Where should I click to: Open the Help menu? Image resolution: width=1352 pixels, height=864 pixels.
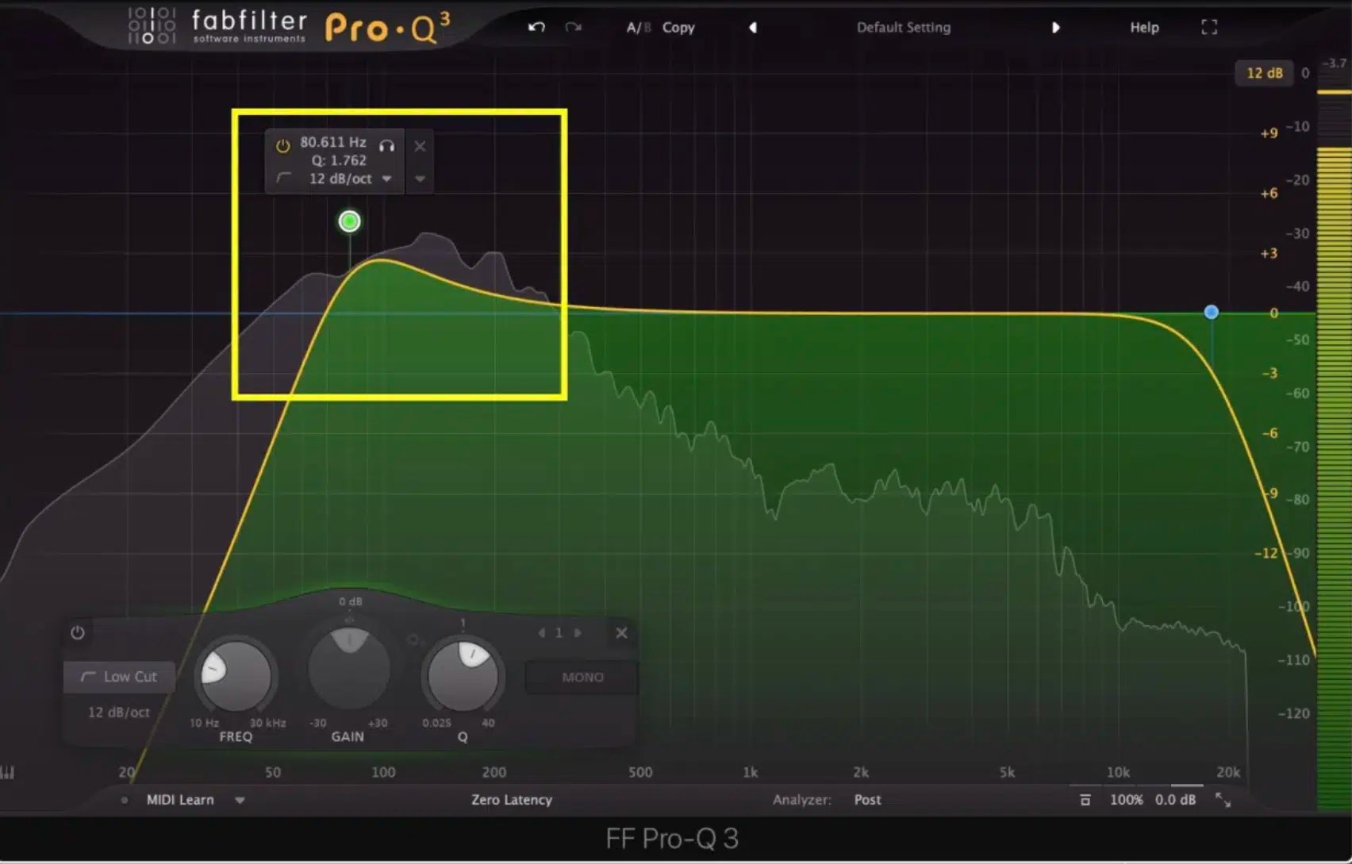[x=1143, y=27]
